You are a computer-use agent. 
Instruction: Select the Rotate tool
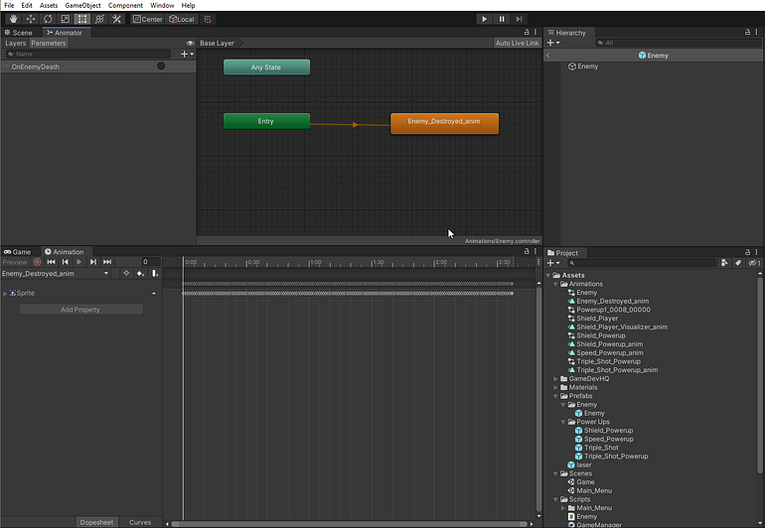click(48, 19)
